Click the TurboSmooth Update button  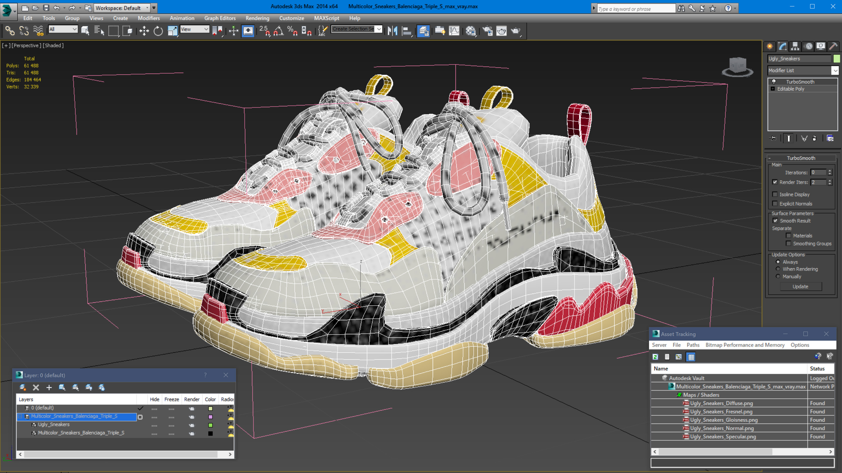tap(800, 287)
